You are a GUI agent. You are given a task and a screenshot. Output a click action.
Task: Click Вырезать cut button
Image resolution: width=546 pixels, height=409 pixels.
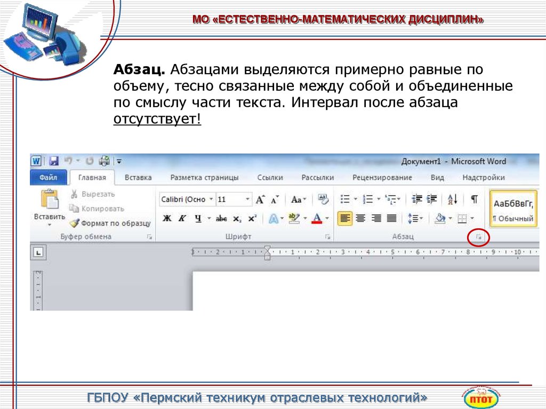[x=93, y=194]
